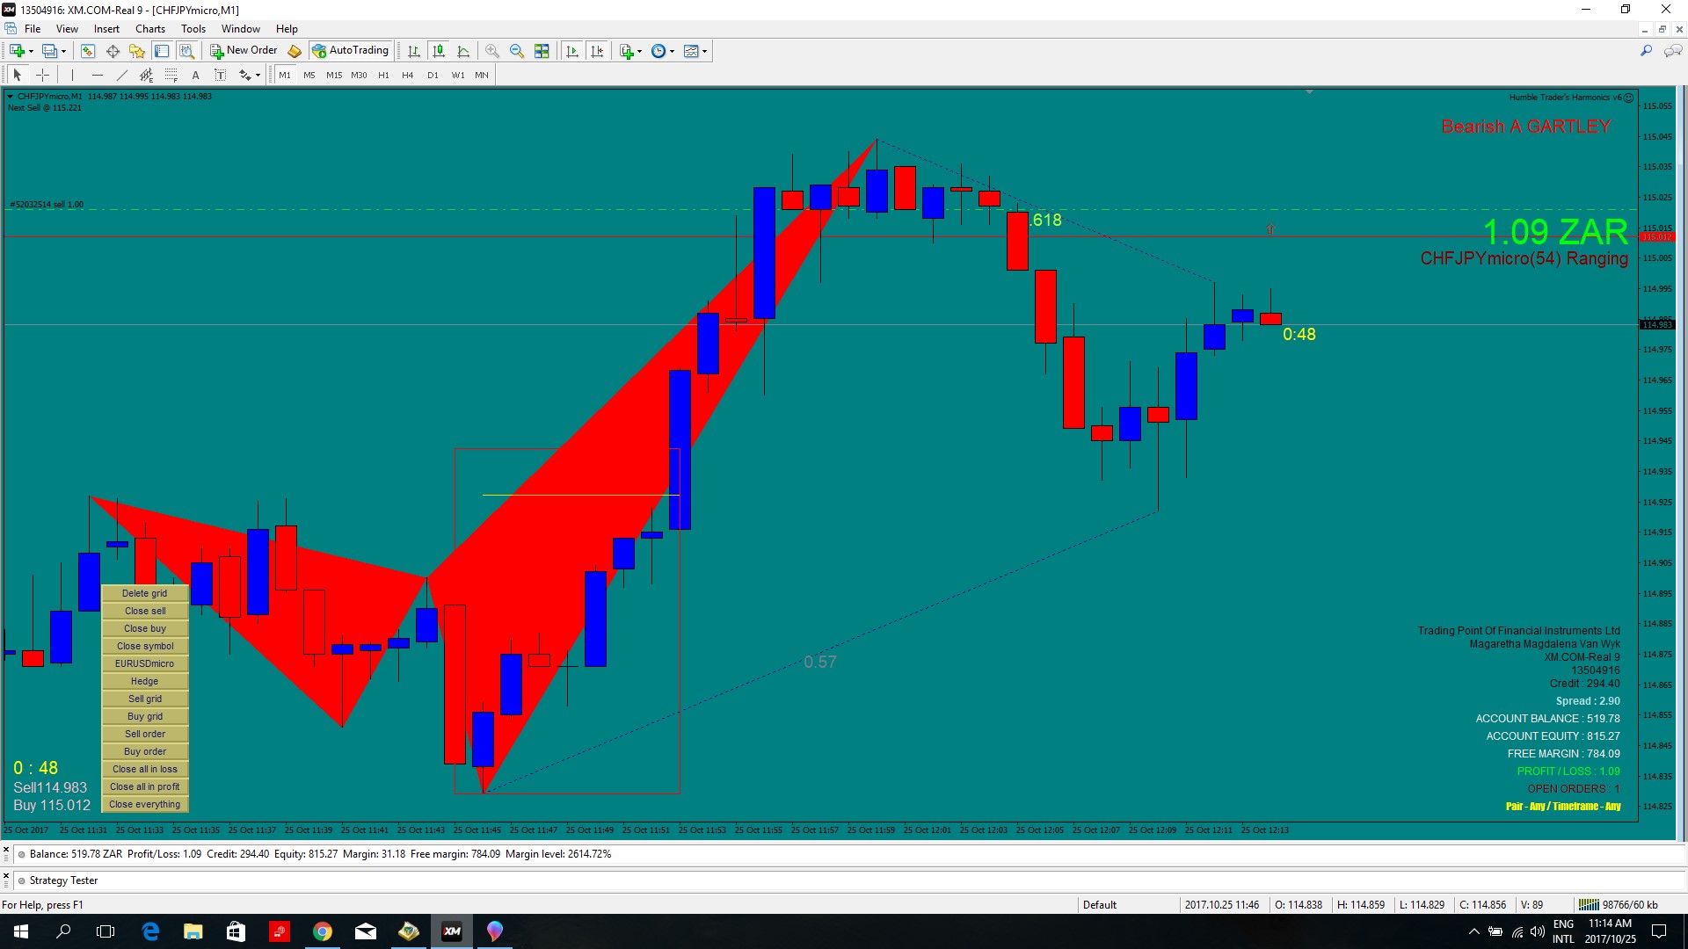Screen dimensions: 1688x949
Task: Select the cursor arrow tool
Action: click(18, 75)
